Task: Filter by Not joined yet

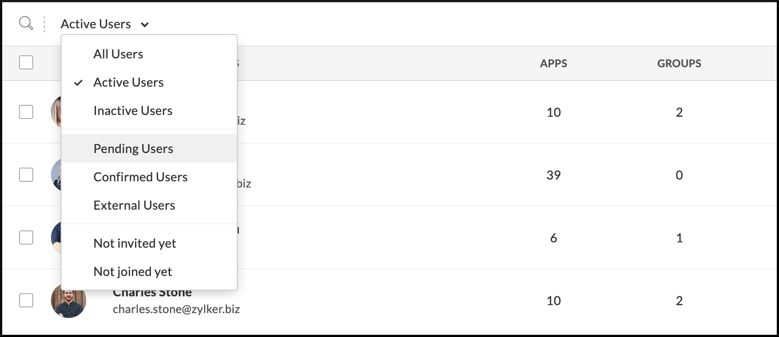Action: click(132, 272)
